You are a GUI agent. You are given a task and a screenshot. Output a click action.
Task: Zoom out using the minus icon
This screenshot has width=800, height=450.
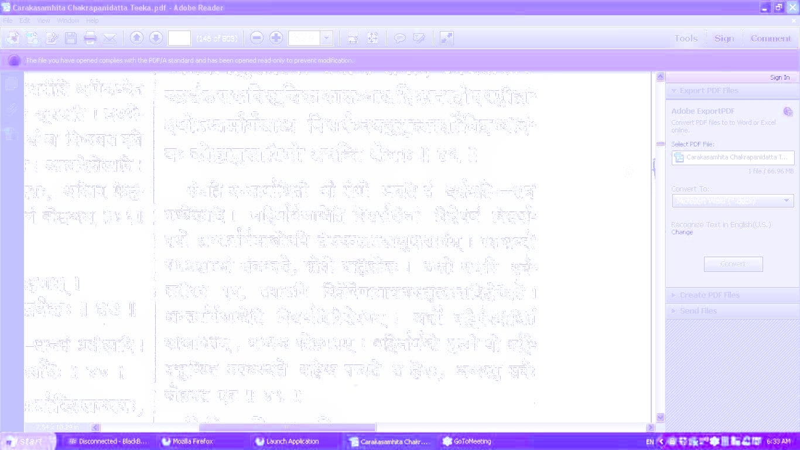pyautogui.click(x=257, y=38)
